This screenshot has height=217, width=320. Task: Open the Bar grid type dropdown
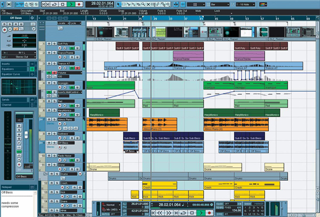[220, 4]
